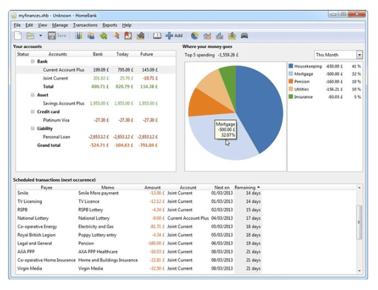Add a transaction with the Add button
The width and height of the screenshot is (378, 290).
(x=174, y=36)
